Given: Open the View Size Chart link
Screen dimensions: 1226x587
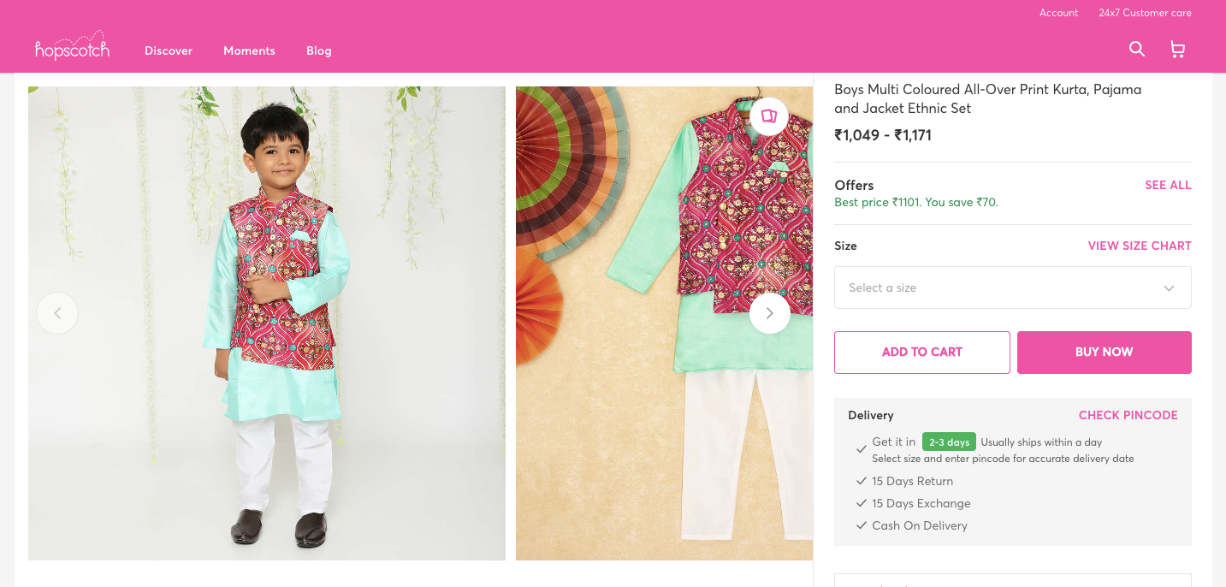Looking at the screenshot, I should [1139, 246].
